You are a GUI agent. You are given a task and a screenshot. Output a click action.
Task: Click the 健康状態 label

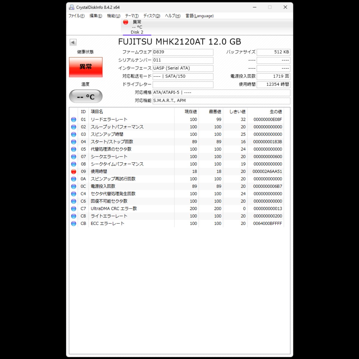85,52
